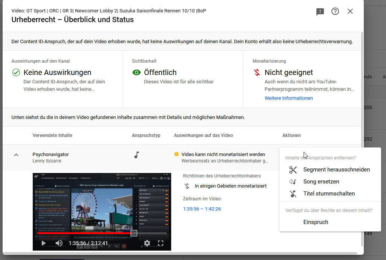This screenshot has width=386, height=260.
Task: Click the scissors icon for segment trimming
Action: (x=293, y=170)
